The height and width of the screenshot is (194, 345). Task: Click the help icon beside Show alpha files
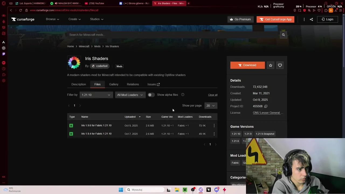tap(183, 95)
